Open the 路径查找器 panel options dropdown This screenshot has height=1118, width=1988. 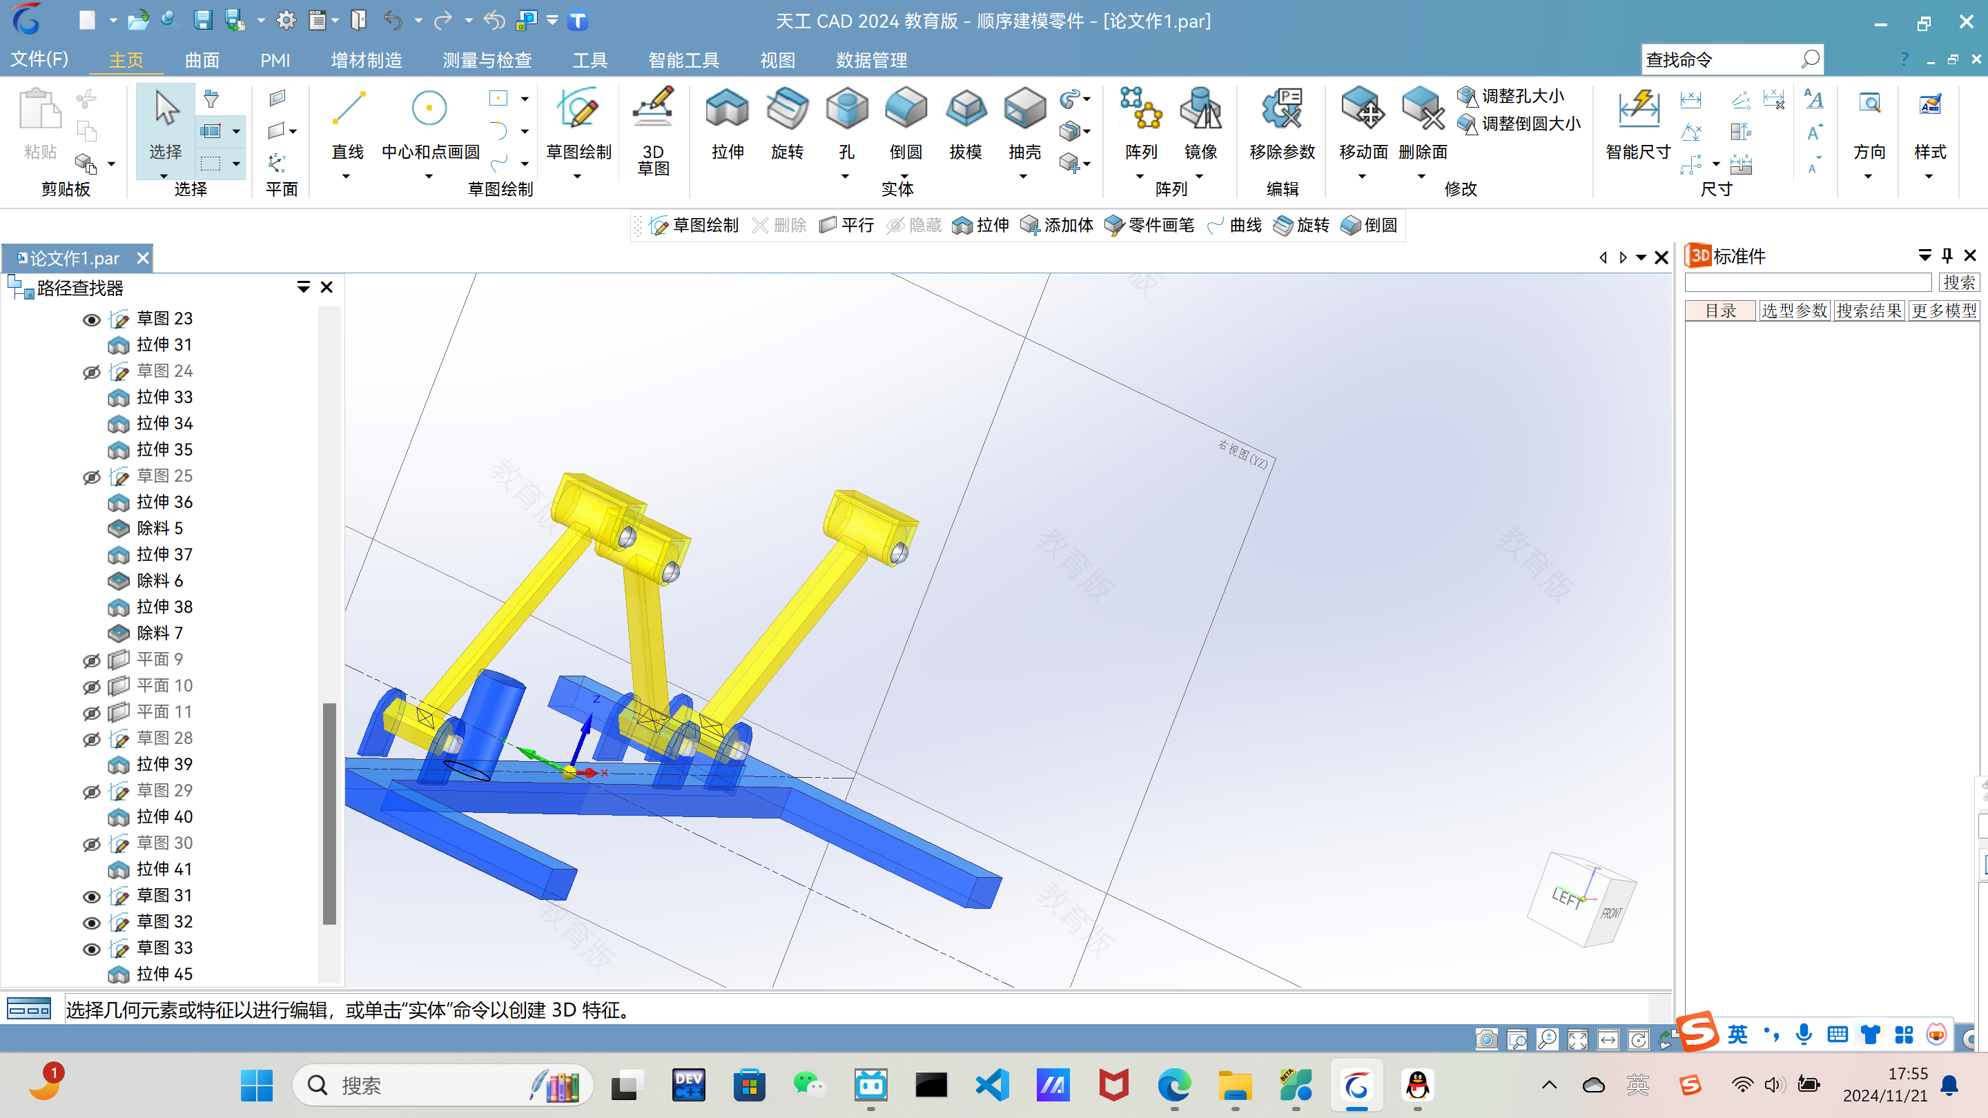click(303, 287)
